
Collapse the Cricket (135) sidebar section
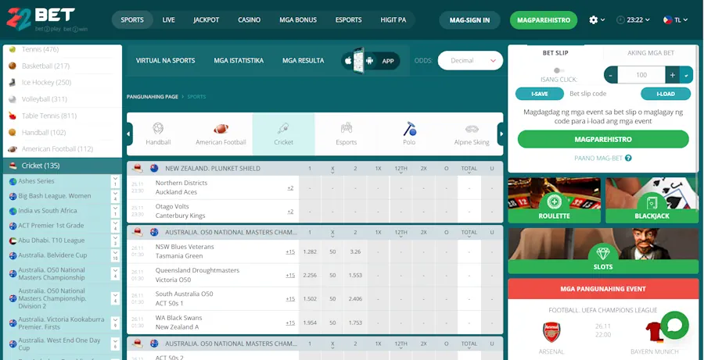point(62,166)
